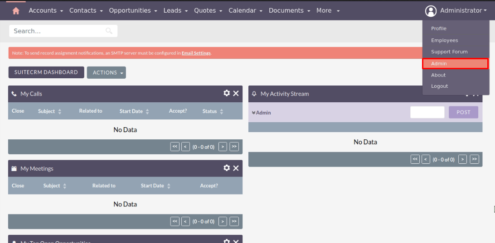Close the My Calls dashlet
495x243 pixels.
[236, 93]
